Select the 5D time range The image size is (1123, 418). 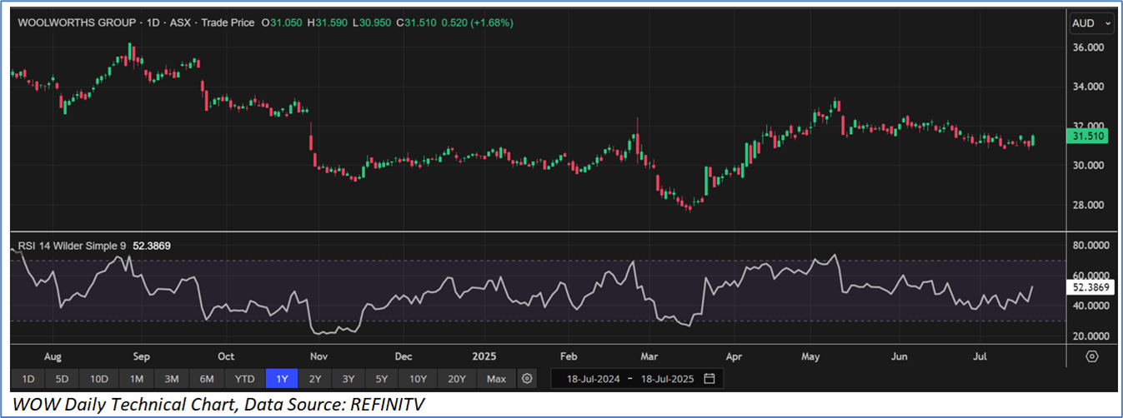pyautogui.click(x=62, y=379)
